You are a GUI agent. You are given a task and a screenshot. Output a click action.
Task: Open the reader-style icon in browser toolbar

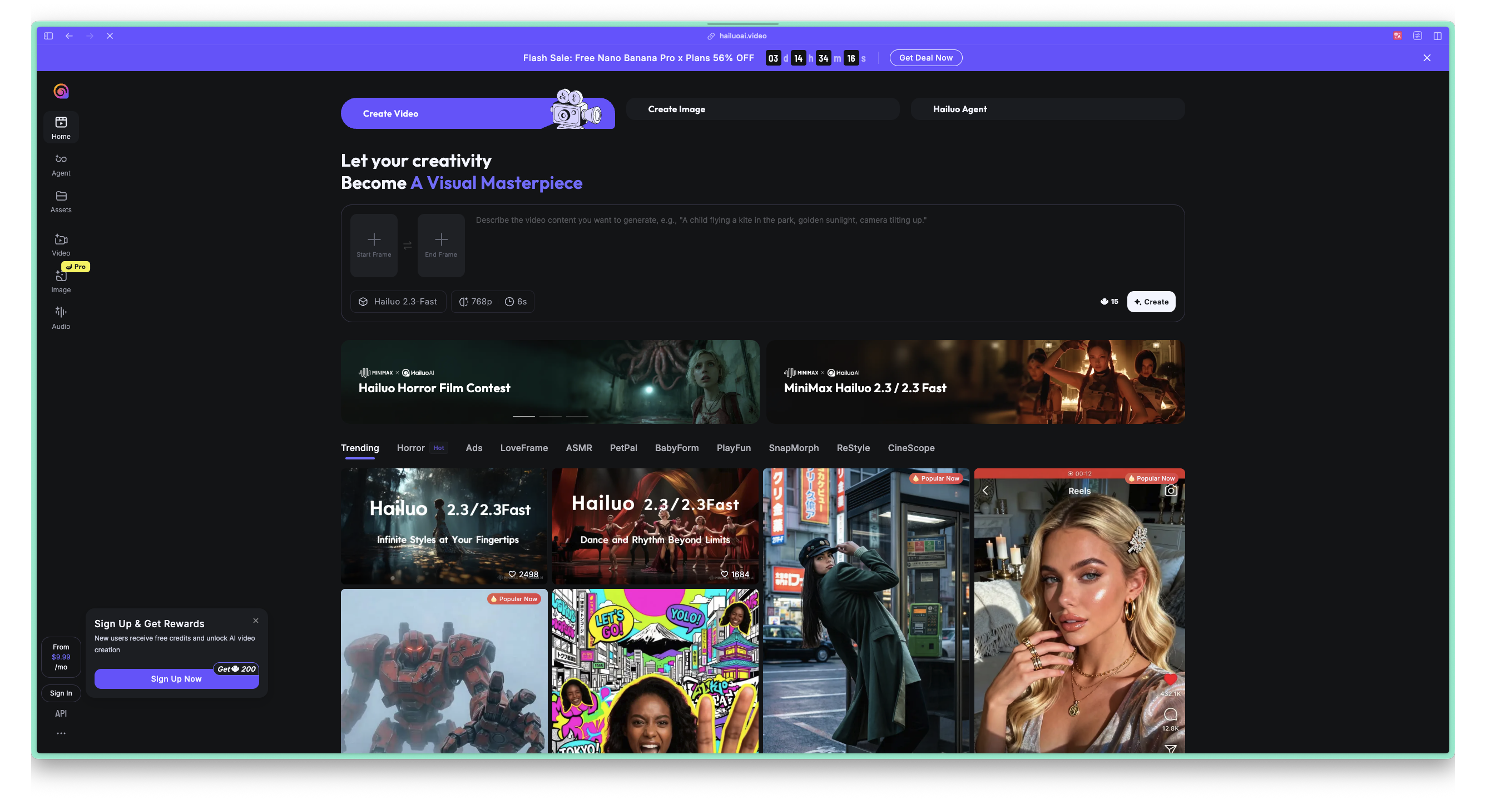click(x=1418, y=36)
